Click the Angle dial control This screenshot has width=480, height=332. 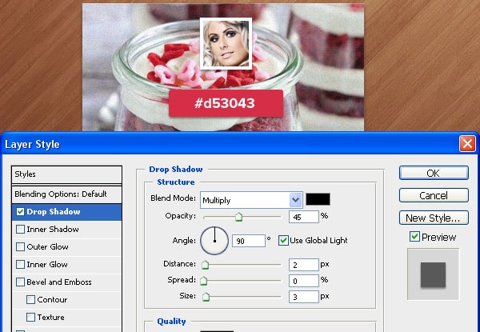[214, 241]
